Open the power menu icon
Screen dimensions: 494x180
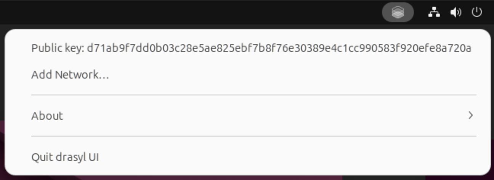click(477, 13)
